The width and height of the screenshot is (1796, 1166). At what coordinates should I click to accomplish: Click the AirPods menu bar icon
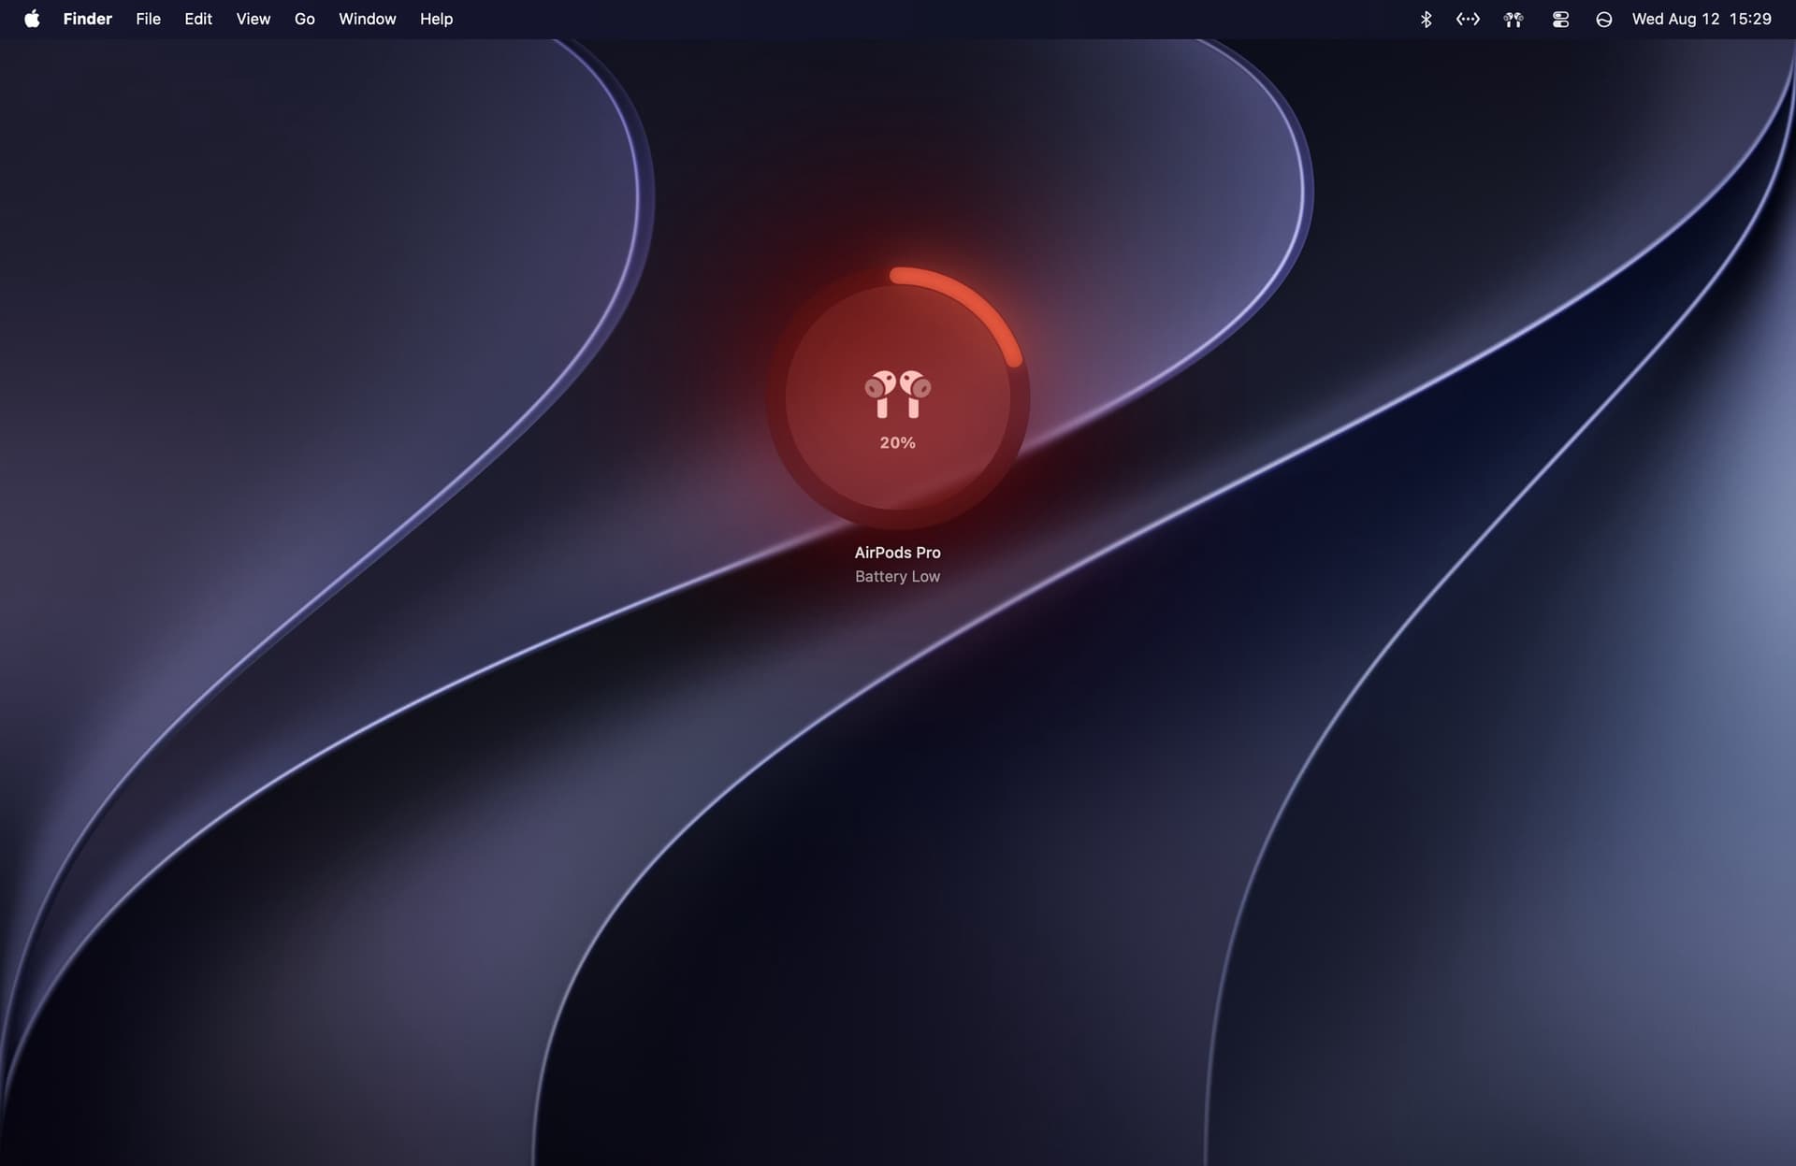pos(1514,19)
